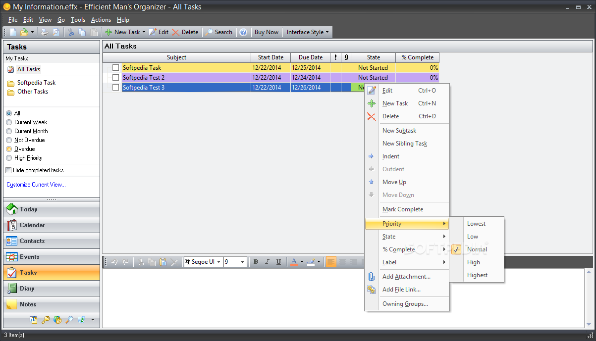Image resolution: width=596 pixels, height=341 pixels.
Task: Click the Subject column header
Action: 176,57
